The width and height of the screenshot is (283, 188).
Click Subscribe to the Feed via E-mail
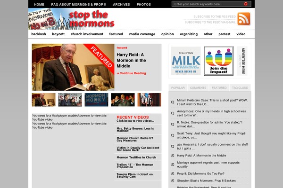(x=210, y=22)
